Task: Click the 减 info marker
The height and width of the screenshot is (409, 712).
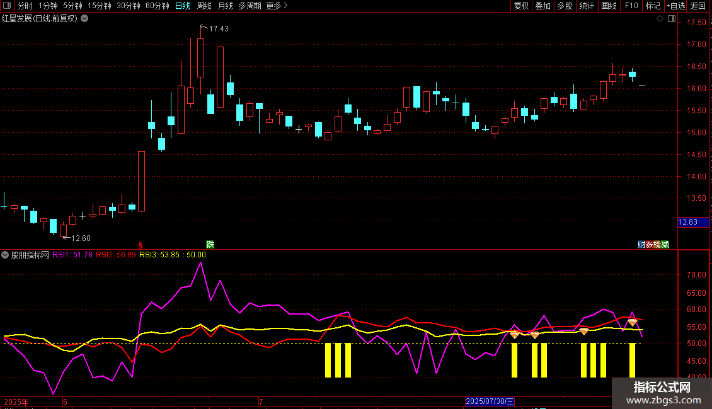Action: (x=665, y=244)
